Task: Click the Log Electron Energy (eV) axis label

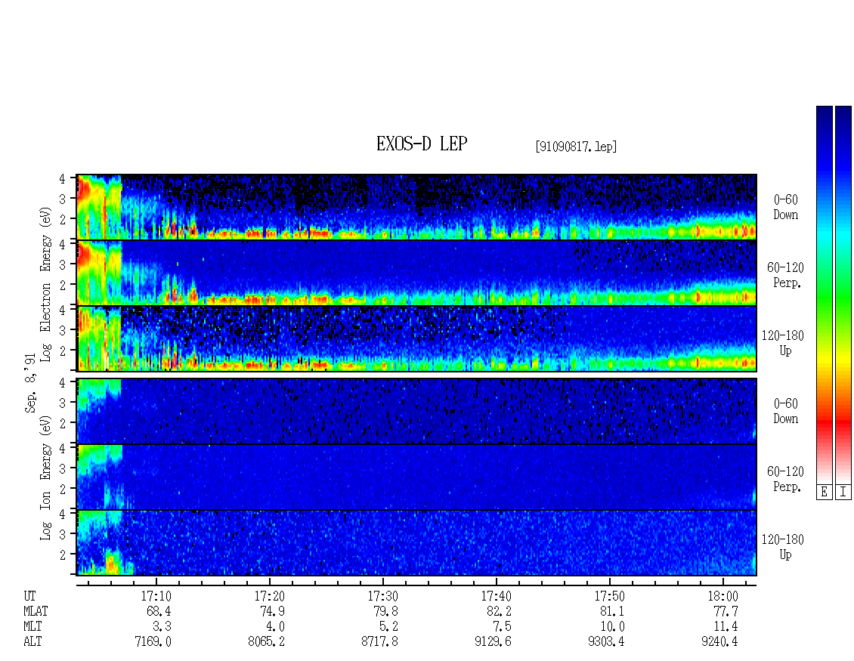Action: click(x=45, y=284)
